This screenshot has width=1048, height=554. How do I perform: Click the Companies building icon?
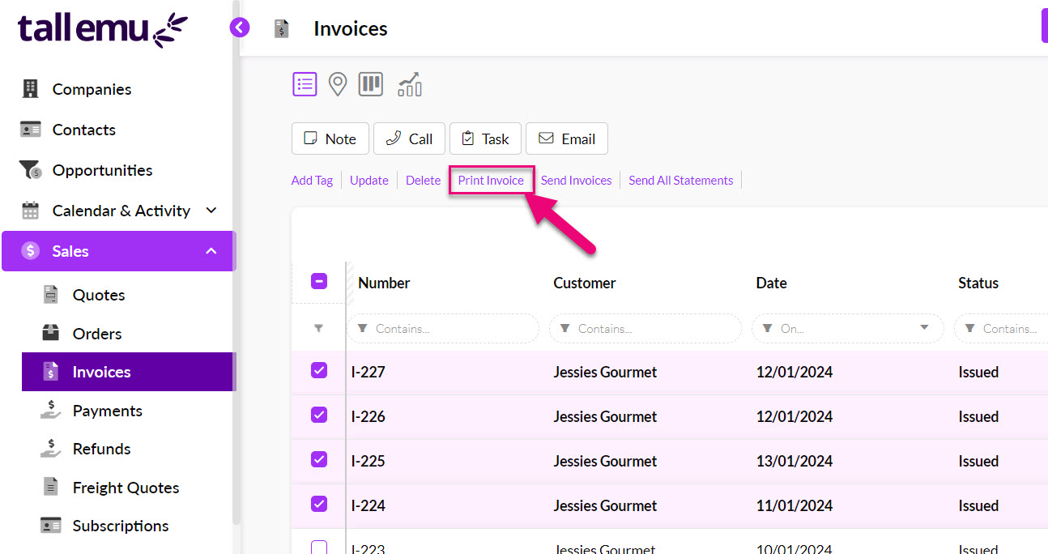[30, 89]
